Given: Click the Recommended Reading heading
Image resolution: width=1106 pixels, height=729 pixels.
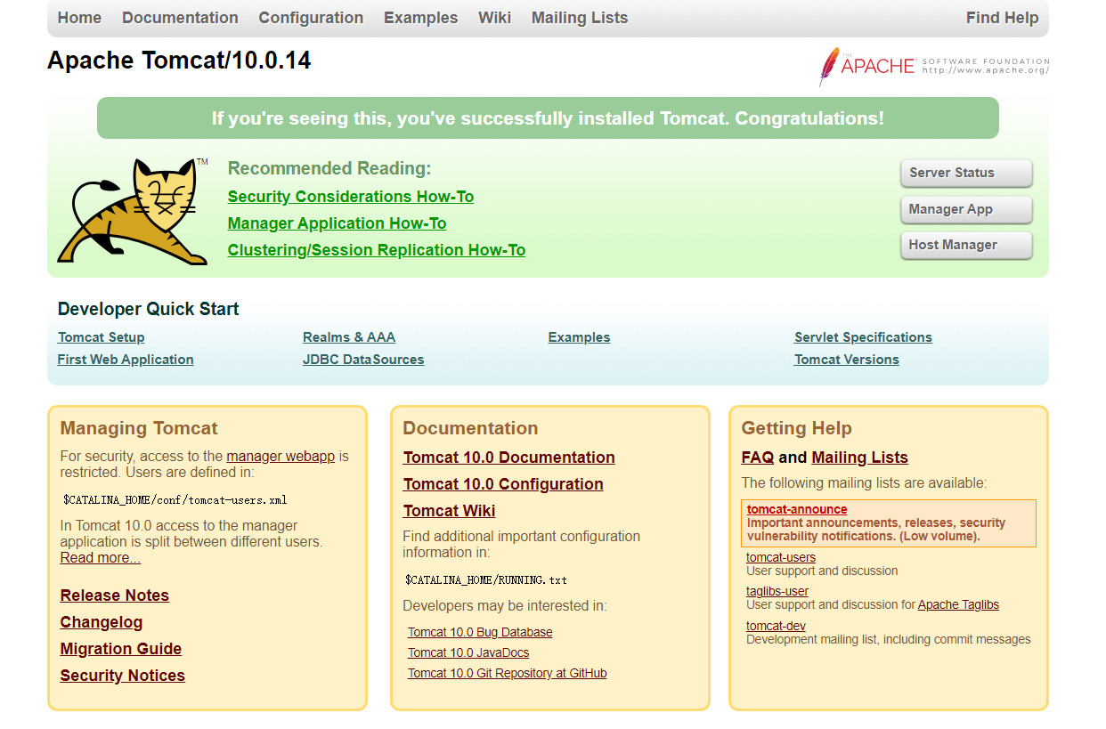Looking at the screenshot, I should 329,168.
